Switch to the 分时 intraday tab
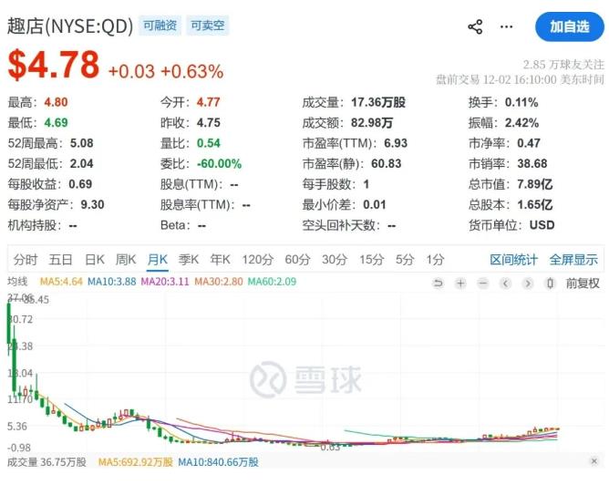 [x=26, y=259]
